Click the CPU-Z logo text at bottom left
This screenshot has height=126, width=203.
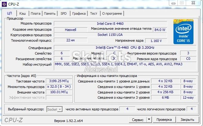click(14, 120)
